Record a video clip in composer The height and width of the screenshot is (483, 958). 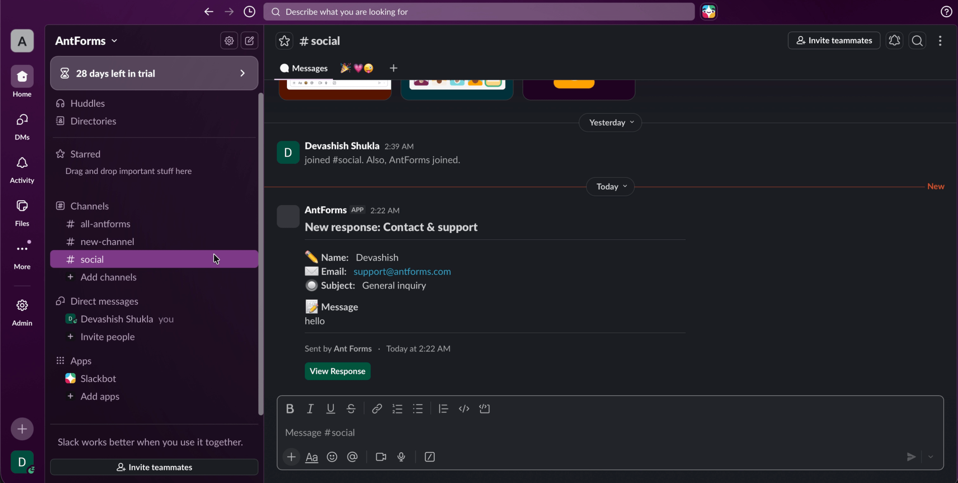tap(381, 457)
